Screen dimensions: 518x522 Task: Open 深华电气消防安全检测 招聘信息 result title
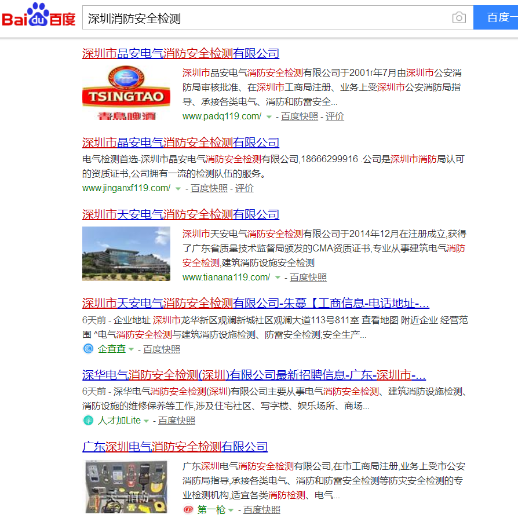click(x=254, y=375)
